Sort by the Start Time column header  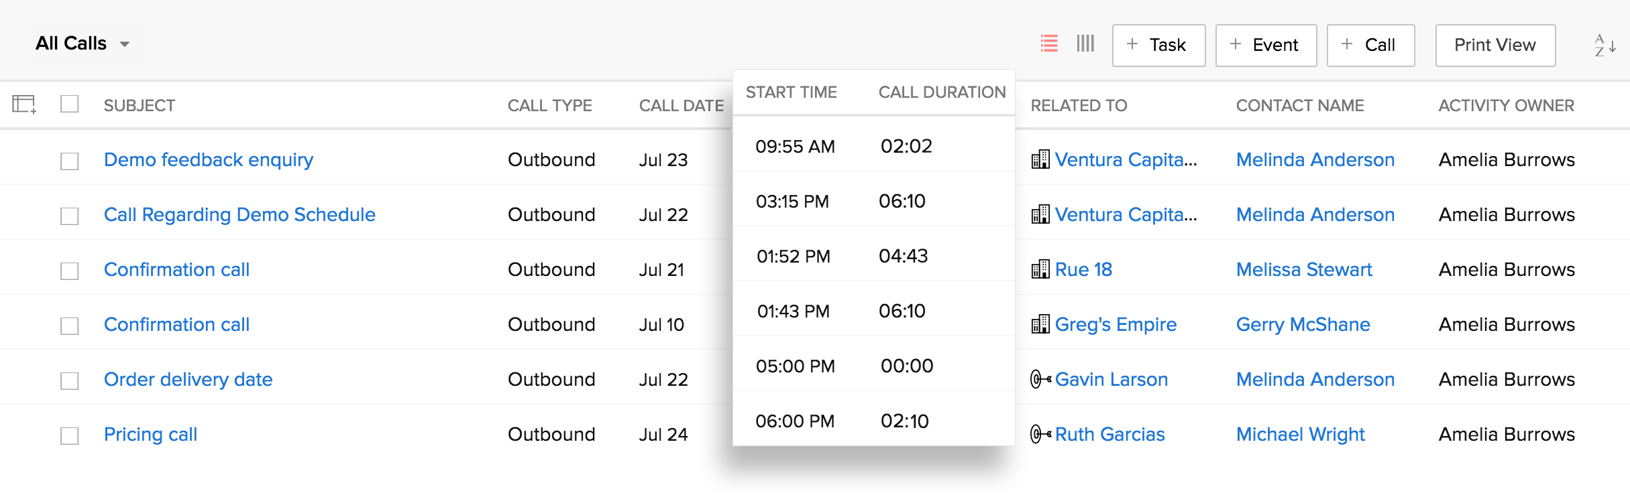[791, 92]
